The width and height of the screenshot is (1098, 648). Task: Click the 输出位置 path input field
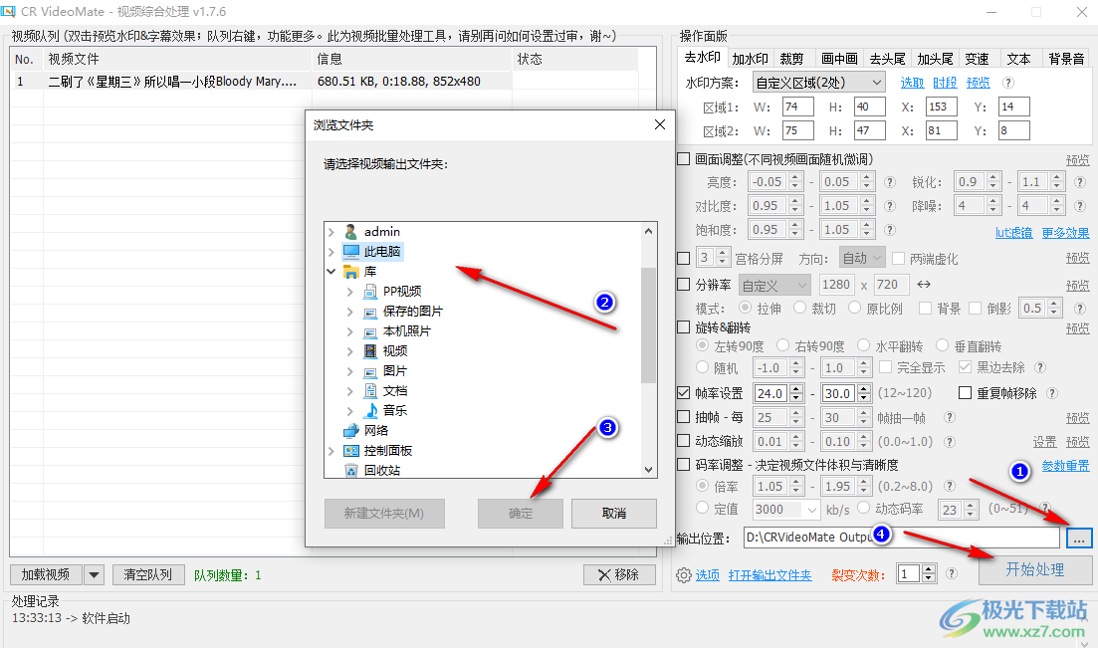click(902, 538)
